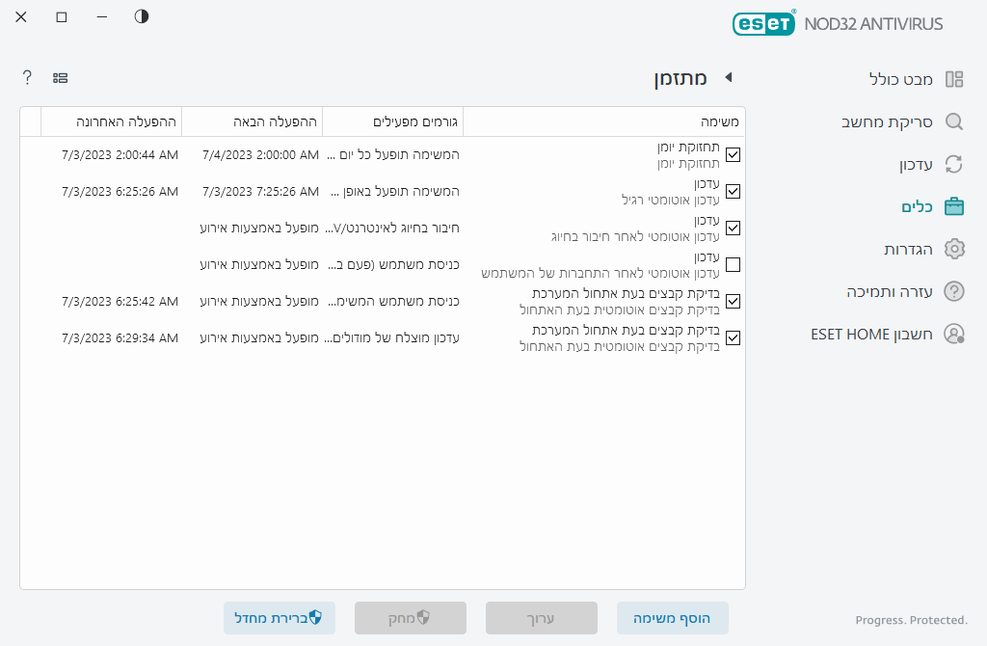This screenshot has width=987, height=646.
Task: Click the סריקת מחשב scan magnifier icon
Action: click(x=954, y=121)
